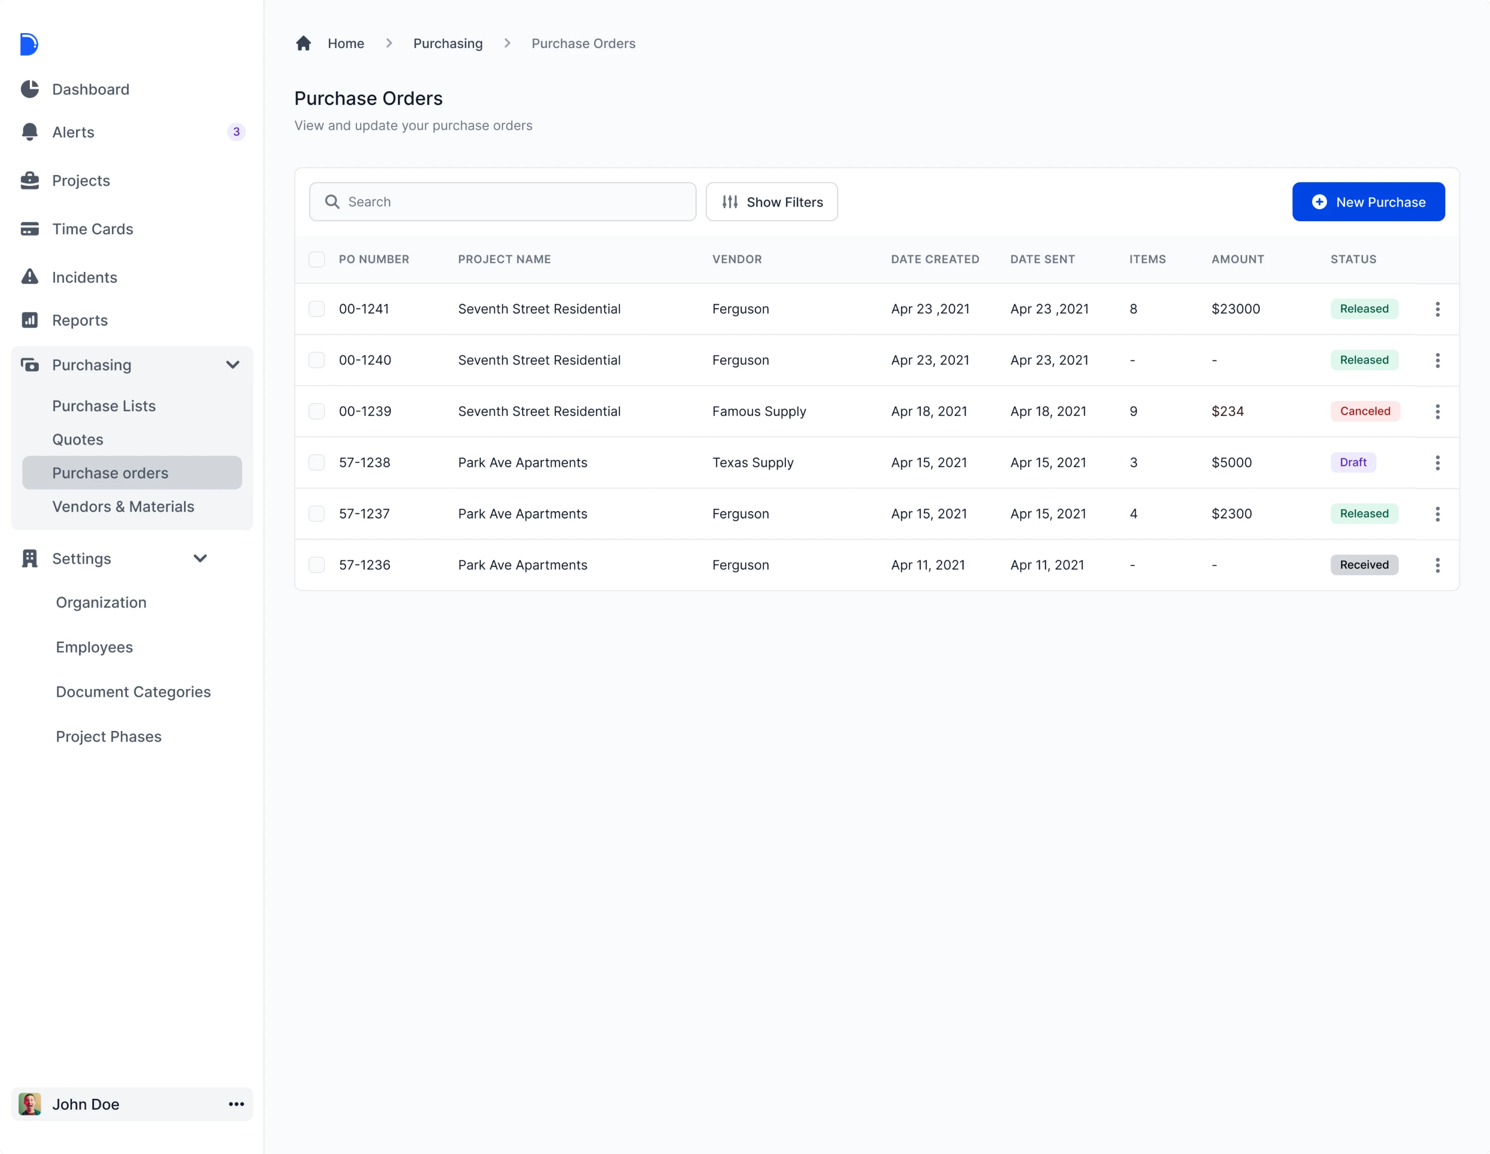Check the select-all checkbox in table header
The height and width of the screenshot is (1154, 1490).
click(316, 259)
